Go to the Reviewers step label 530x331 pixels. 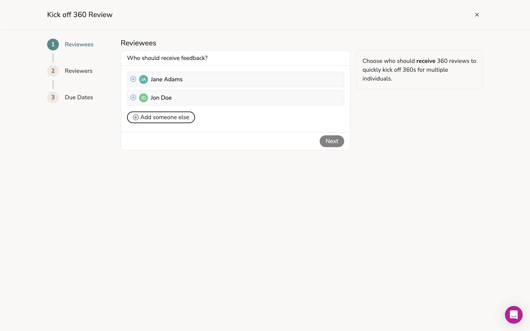[78, 71]
